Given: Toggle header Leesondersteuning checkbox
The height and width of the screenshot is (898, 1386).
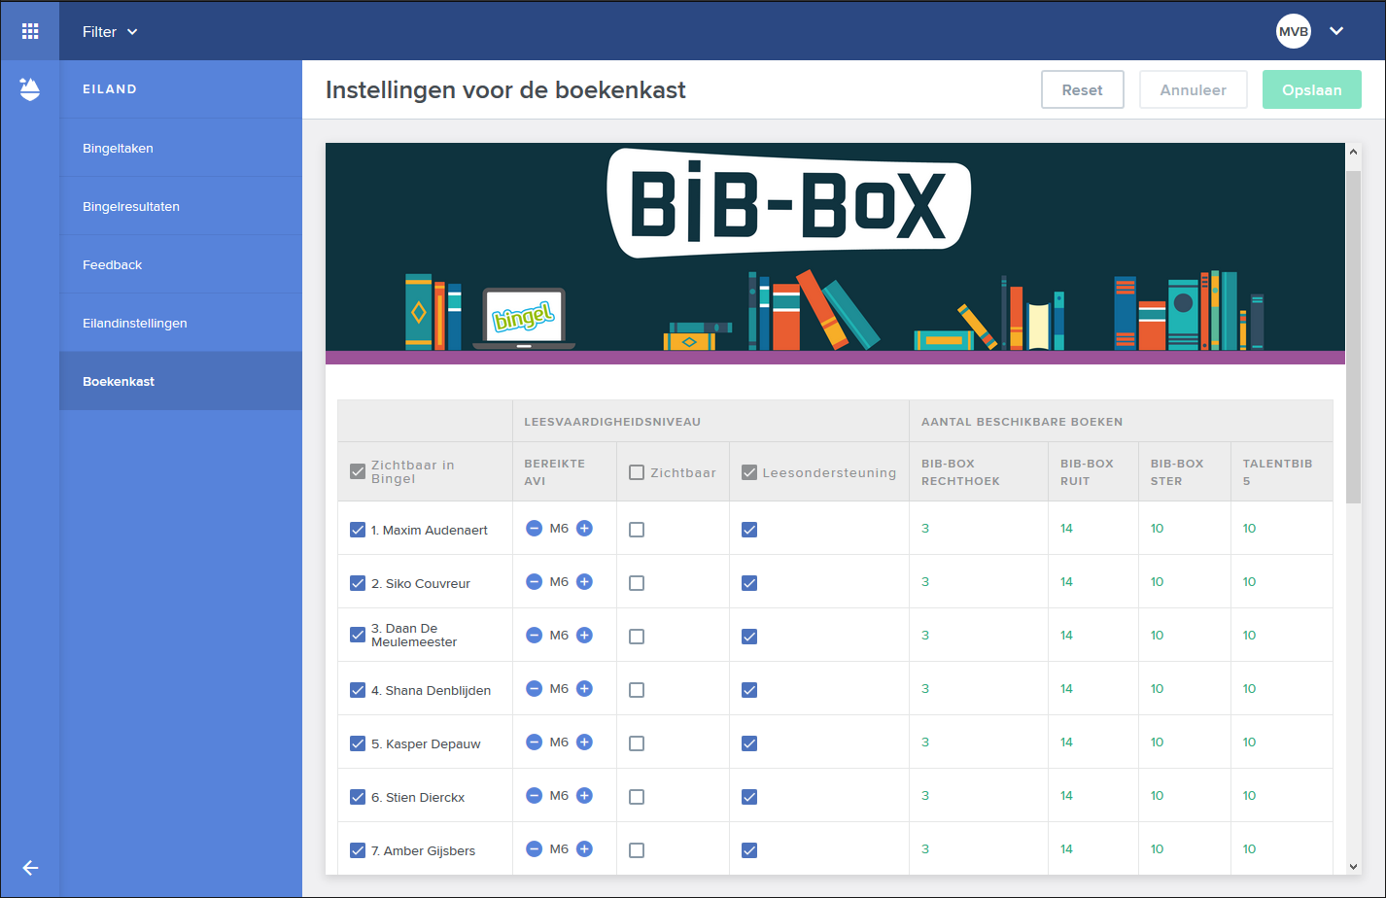Looking at the screenshot, I should [749, 472].
